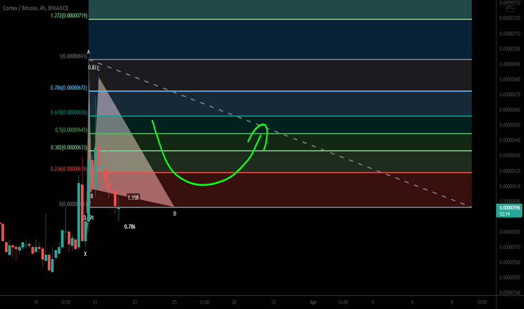Click price axis value 0.00000610
Image resolution: width=524 pixels, height=309 pixels.
tap(509, 186)
